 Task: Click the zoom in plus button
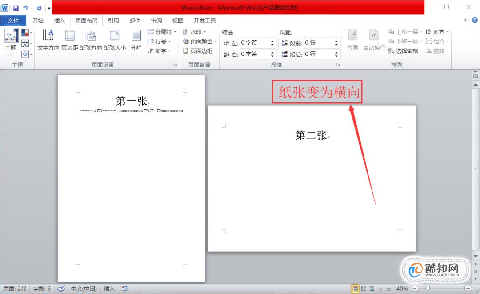click(468, 289)
